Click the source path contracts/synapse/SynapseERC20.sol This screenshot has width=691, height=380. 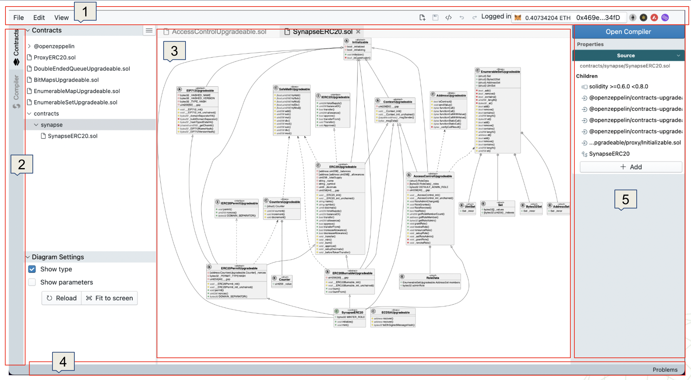point(625,66)
